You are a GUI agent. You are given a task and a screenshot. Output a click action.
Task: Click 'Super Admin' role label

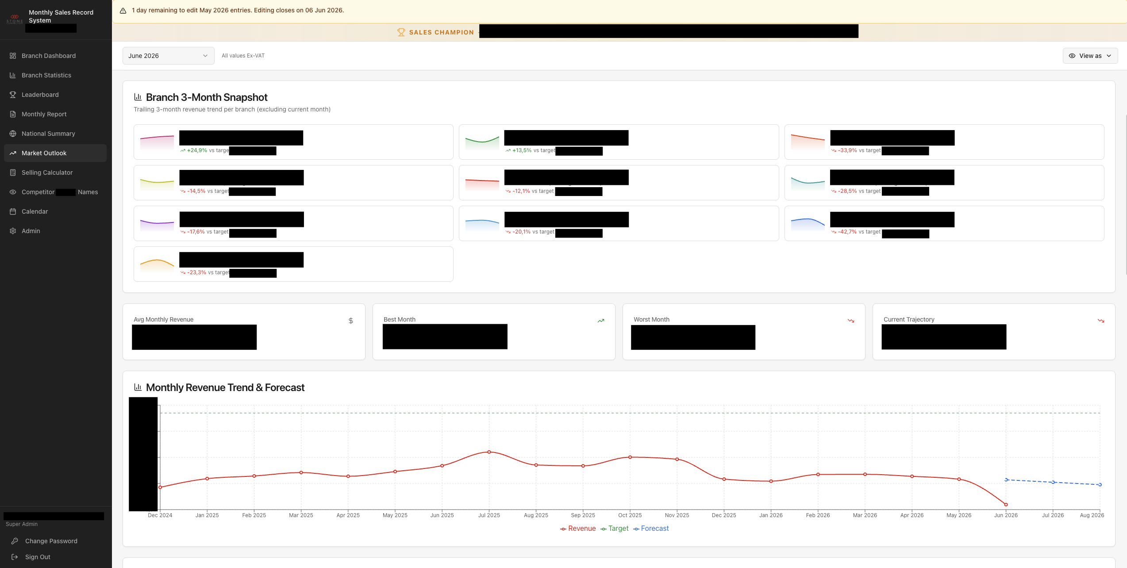(22, 524)
